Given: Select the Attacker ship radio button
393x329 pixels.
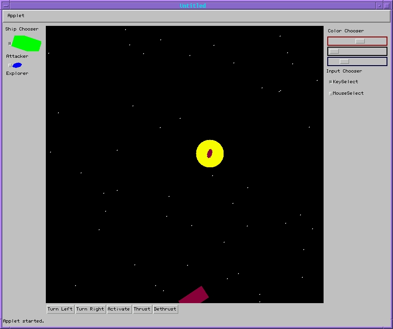Looking at the screenshot, I should click(10, 43).
